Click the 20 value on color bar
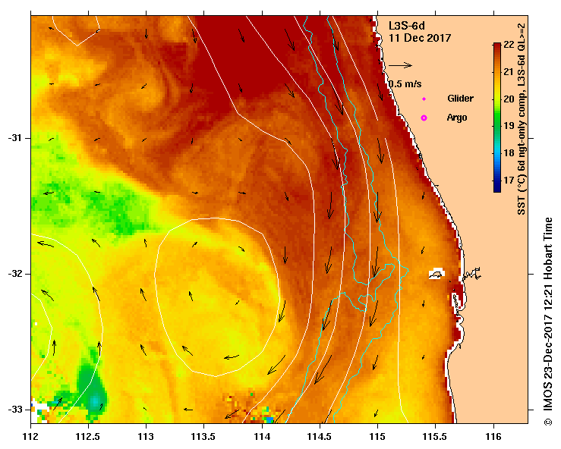Viewport: 561px width, 449px height. [509, 99]
